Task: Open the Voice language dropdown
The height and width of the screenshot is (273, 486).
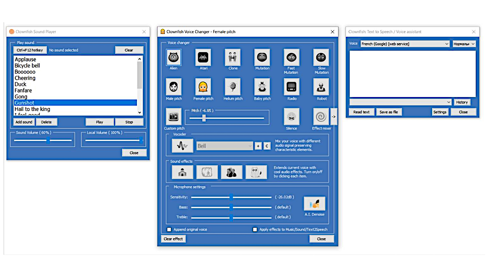Action: tap(405, 44)
